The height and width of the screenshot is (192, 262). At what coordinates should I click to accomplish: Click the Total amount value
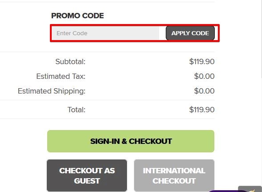point(202,110)
